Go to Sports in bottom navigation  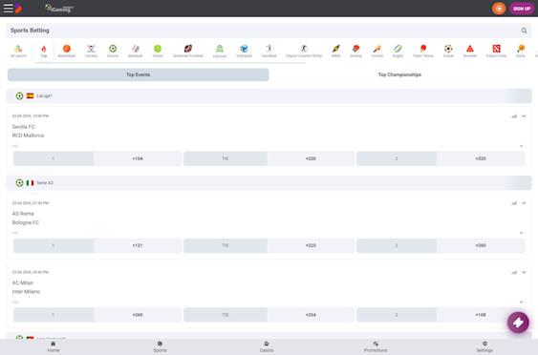[x=160, y=346]
